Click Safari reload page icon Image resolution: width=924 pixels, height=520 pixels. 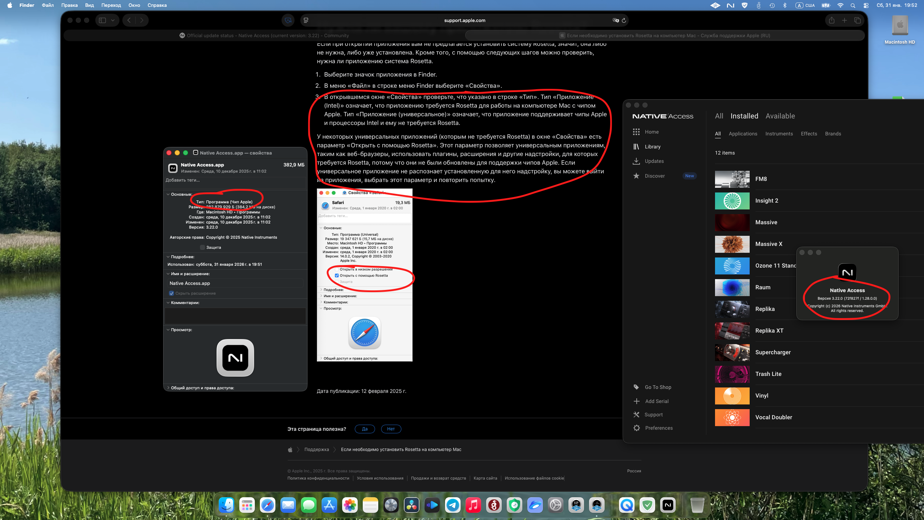tap(624, 21)
